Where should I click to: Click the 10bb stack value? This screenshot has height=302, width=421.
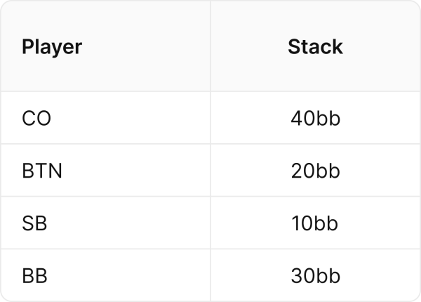coord(315,223)
